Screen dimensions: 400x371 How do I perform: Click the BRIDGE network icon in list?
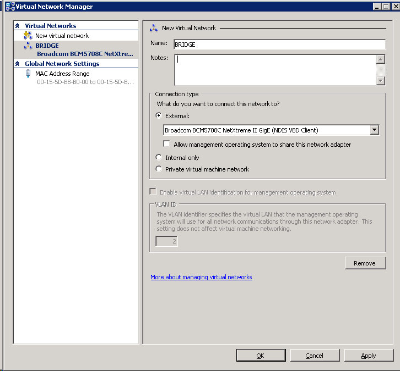pyautogui.click(x=28, y=46)
